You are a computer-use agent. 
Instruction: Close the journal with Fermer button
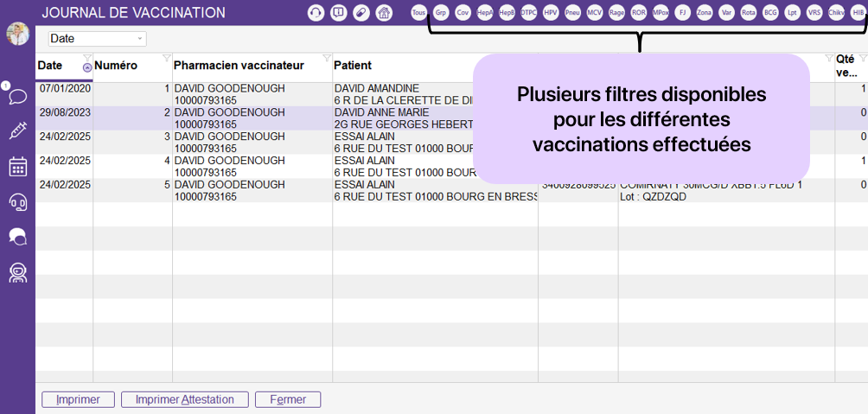point(287,399)
